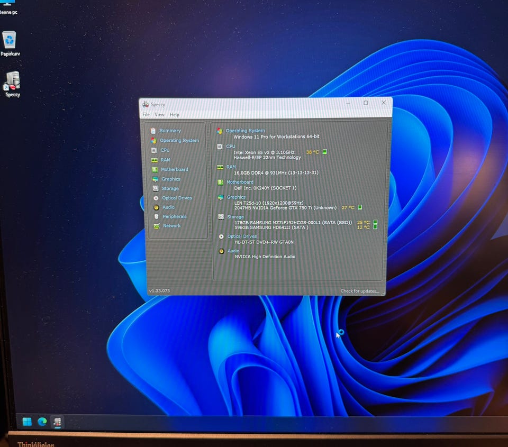Open the View menu
Screen dimensions: 508x447
(159, 115)
